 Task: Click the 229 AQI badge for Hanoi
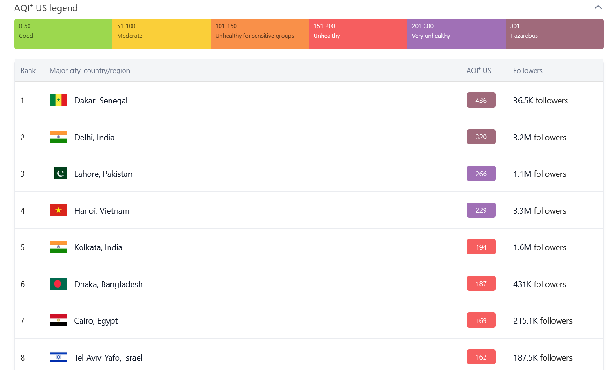coord(481,210)
